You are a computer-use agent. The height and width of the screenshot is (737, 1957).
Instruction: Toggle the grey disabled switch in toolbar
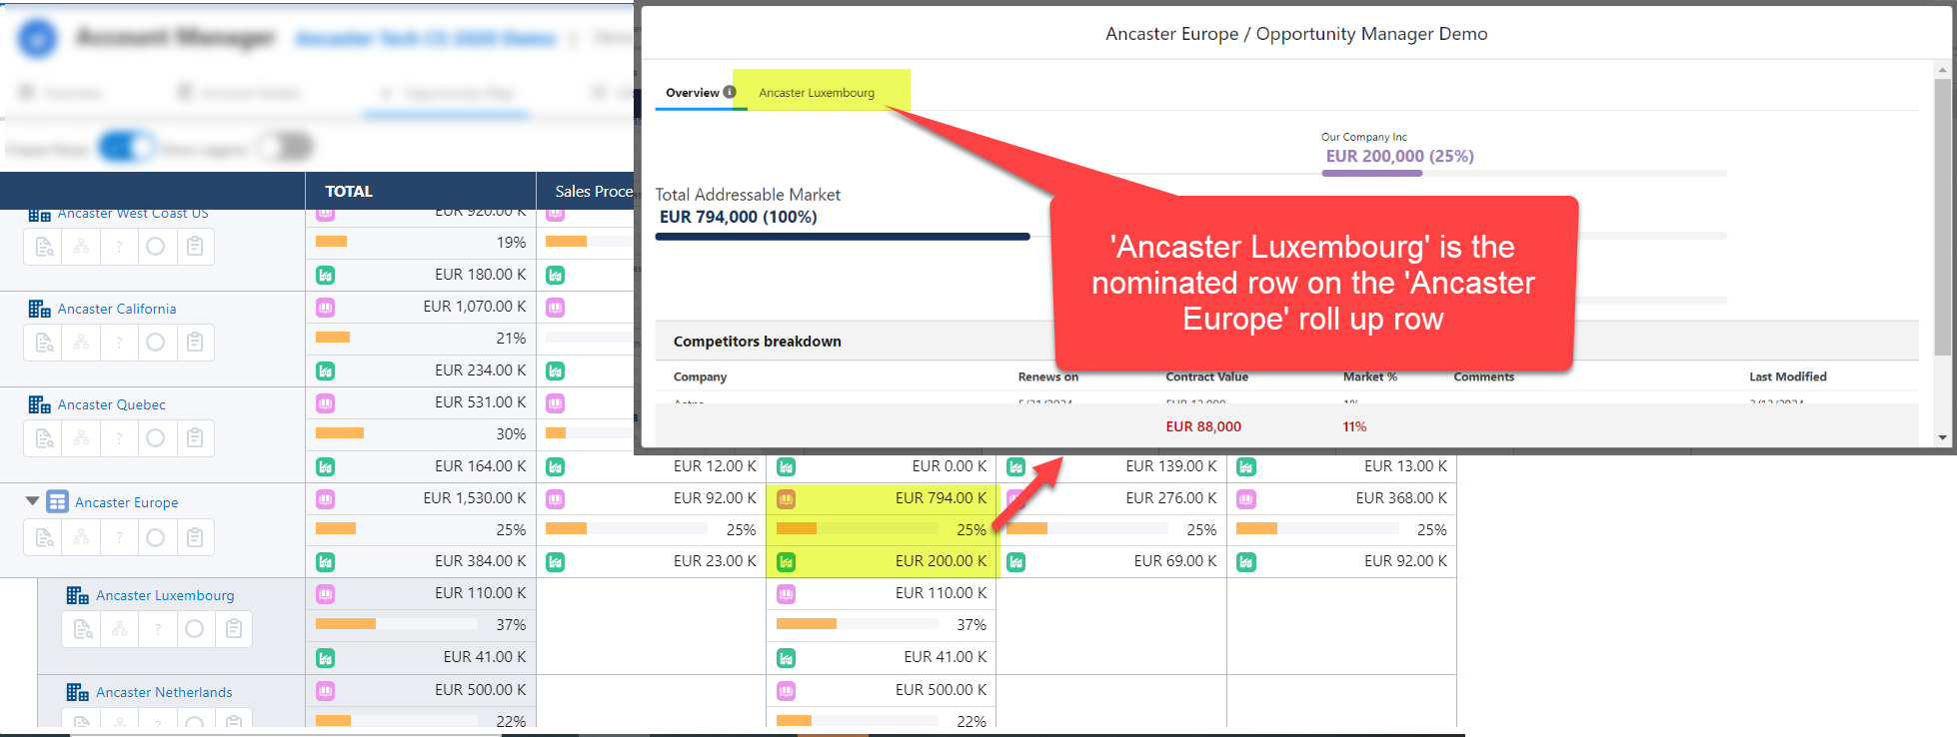pos(287,149)
